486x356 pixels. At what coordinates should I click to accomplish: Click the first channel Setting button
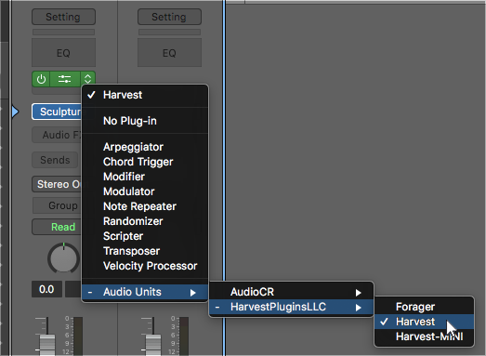pyautogui.click(x=63, y=17)
